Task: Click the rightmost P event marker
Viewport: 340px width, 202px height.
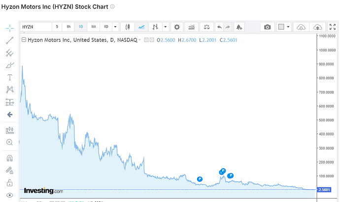Action: click(x=231, y=175)
